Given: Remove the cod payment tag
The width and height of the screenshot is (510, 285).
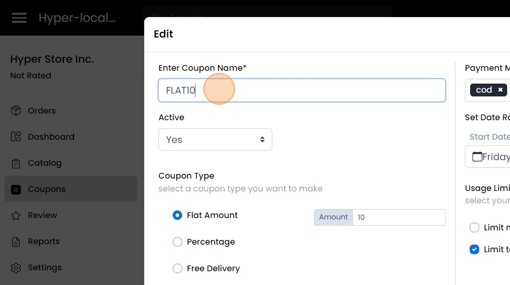Looking at the screenshot, I should 500,90.
